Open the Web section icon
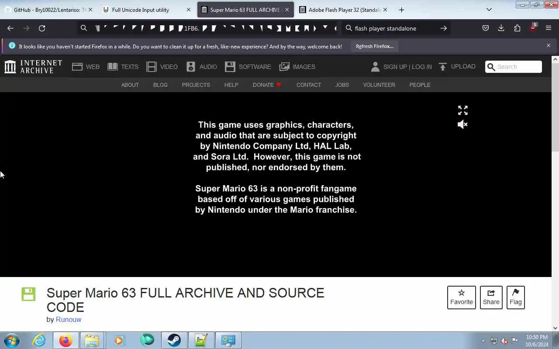 pos(77,67)
